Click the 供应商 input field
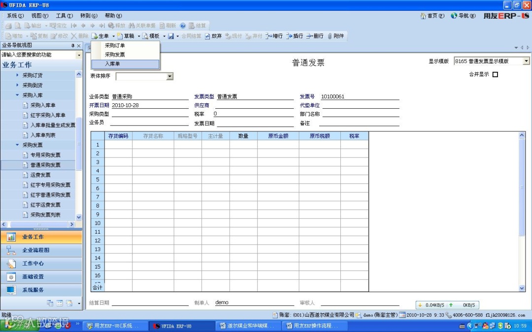This screenshot has width=532, height=332. [255, 105]
